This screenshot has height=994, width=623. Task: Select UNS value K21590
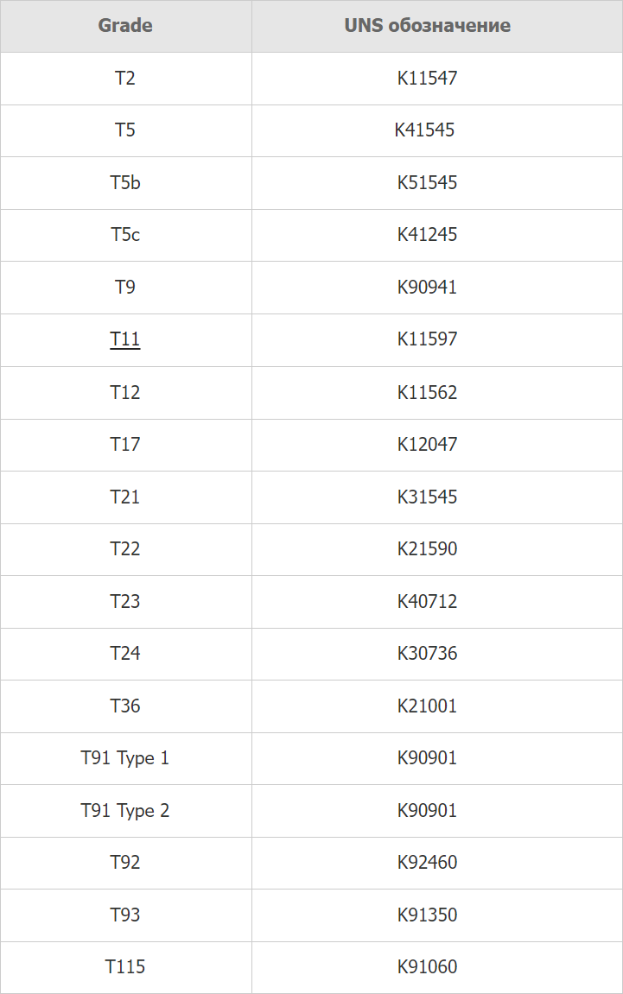427,549
